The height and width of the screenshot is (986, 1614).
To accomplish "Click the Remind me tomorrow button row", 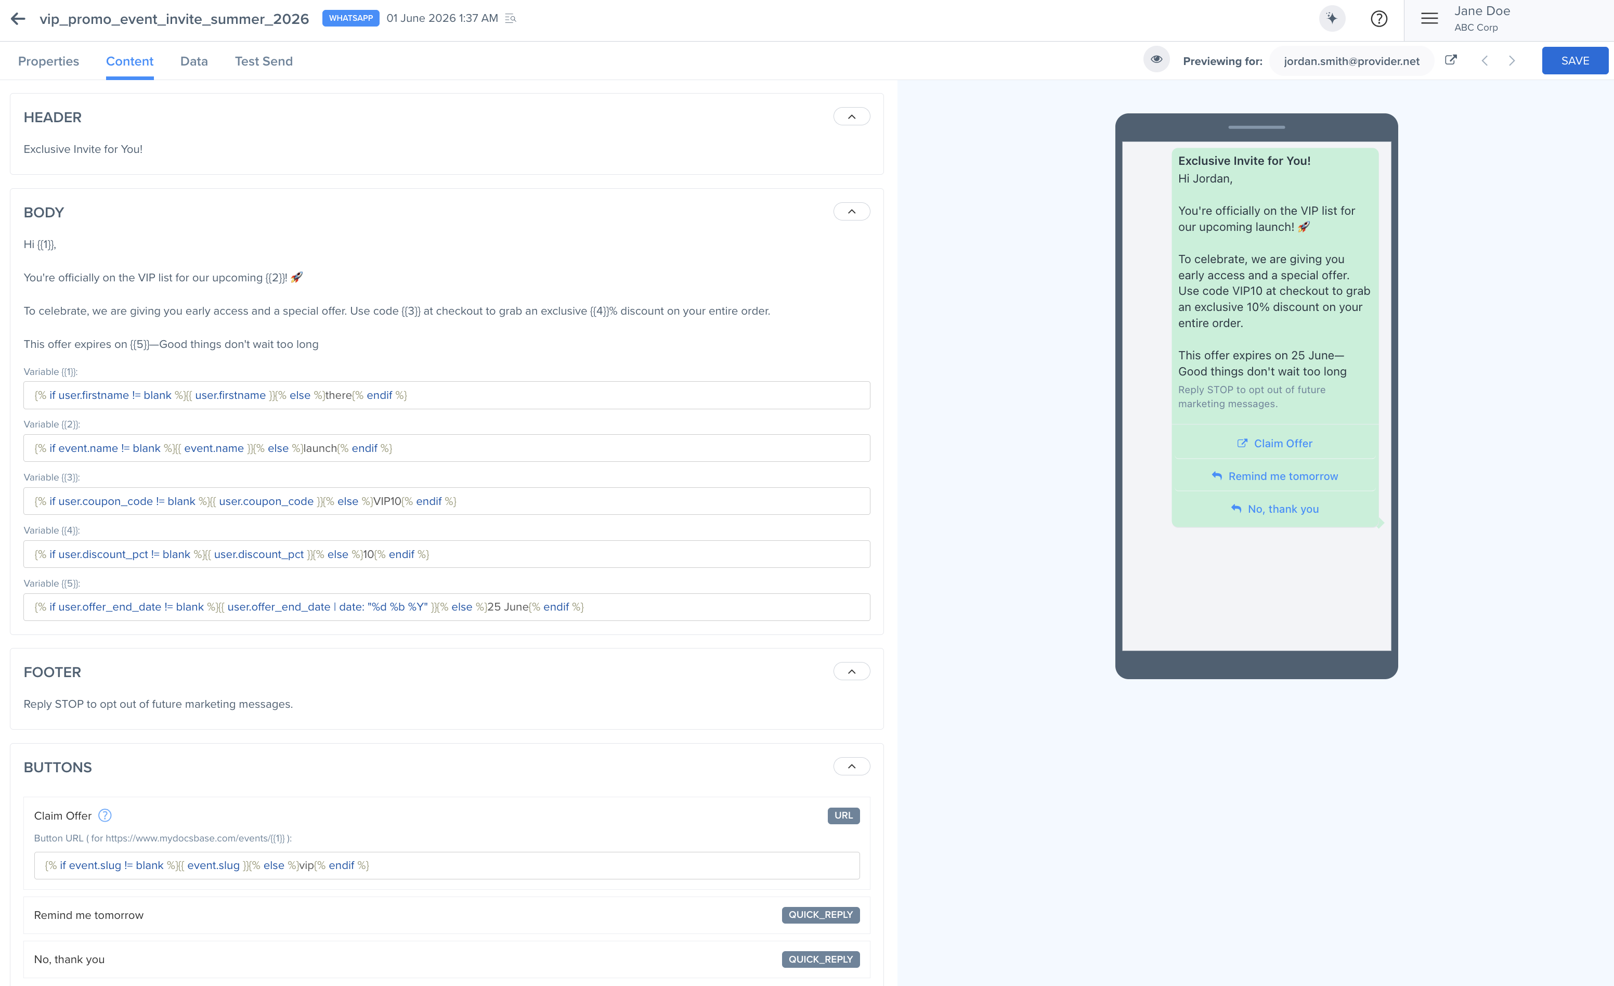I will pos(447,915).
